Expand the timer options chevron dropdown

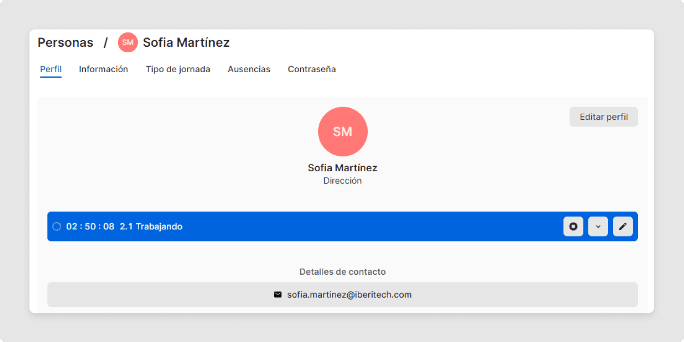(598, 227)
